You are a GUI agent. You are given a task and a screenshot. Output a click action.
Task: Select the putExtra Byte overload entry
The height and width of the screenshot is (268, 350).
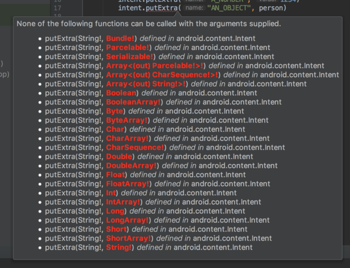(x=144, y=111)
